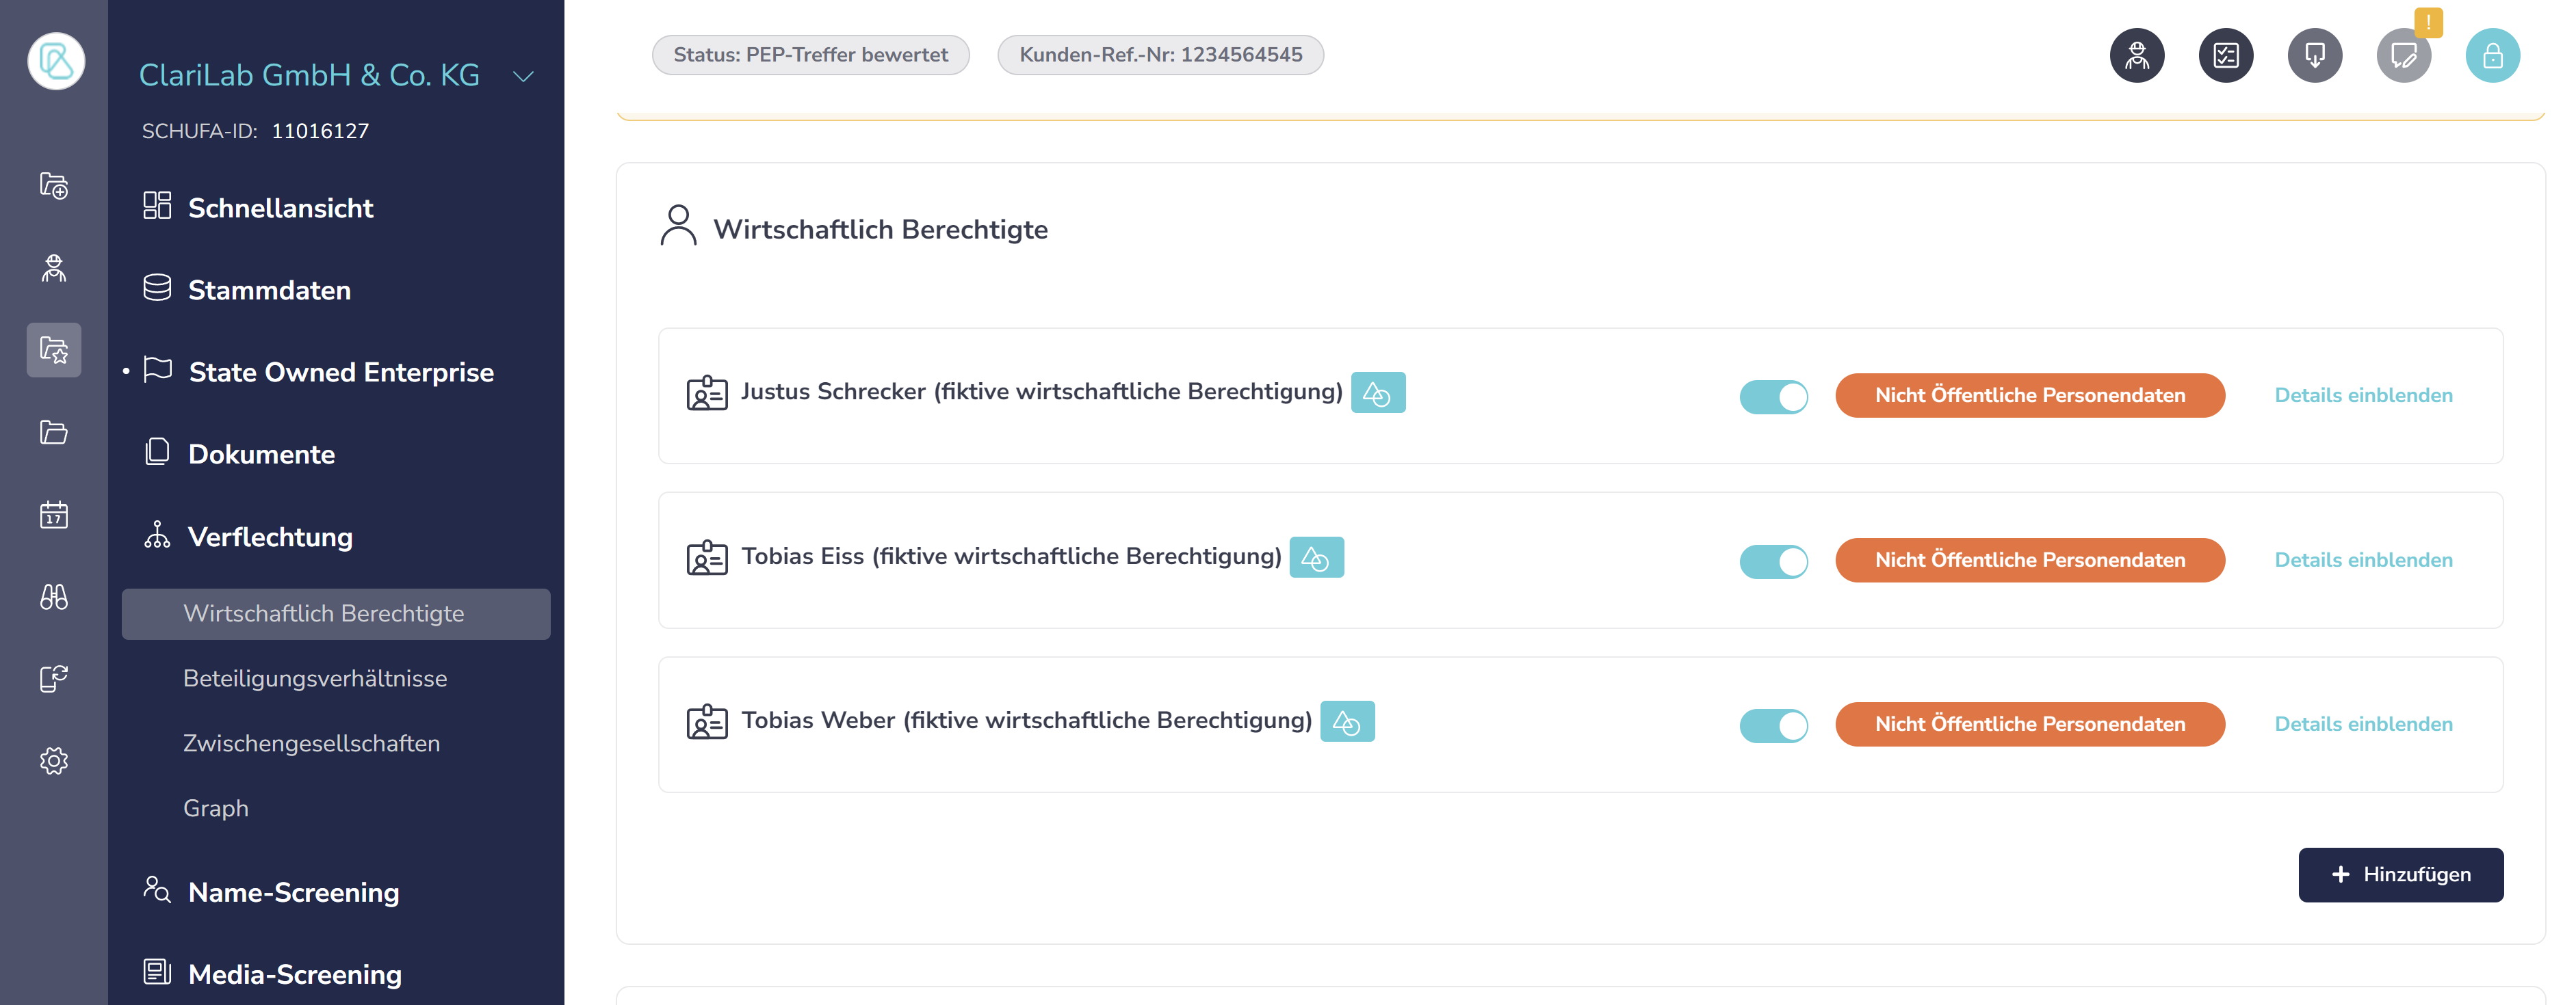
Task: Click the checklist icon in top bar
Action: coord(2226,55)
